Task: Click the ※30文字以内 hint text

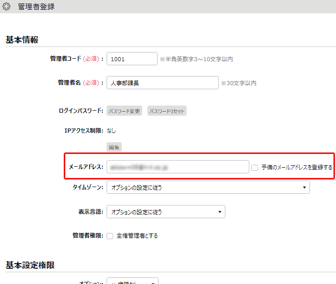Action: click(x=239, y=83)
